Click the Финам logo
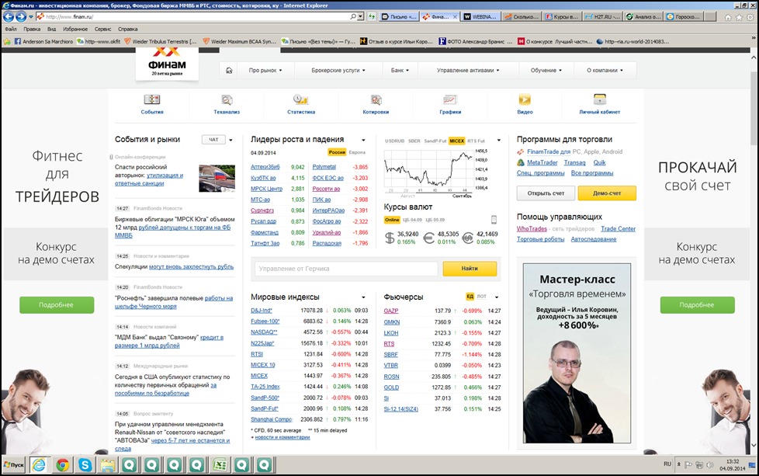The image size is (759, 476). coord(167,64)
